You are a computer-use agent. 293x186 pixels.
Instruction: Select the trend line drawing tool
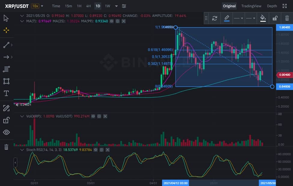coord(6,45)
